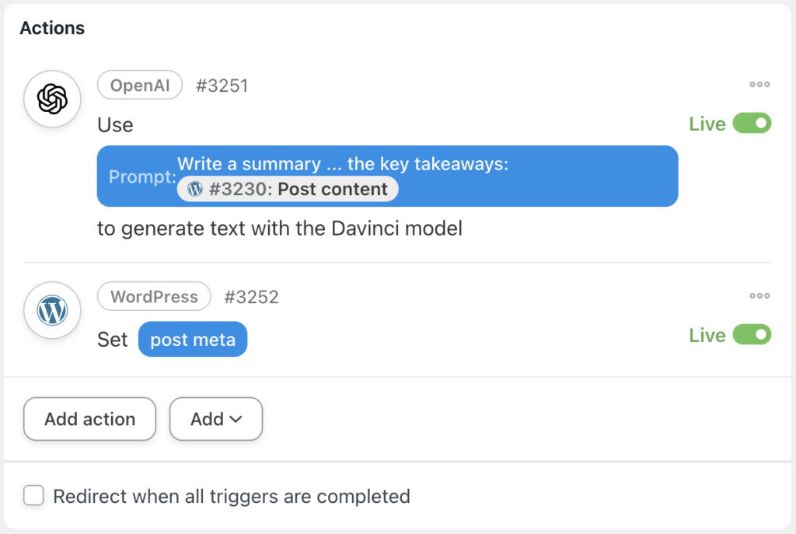Open the post meta selector on the WordPress action
This screenshot has width=796, height=534.
192,339
